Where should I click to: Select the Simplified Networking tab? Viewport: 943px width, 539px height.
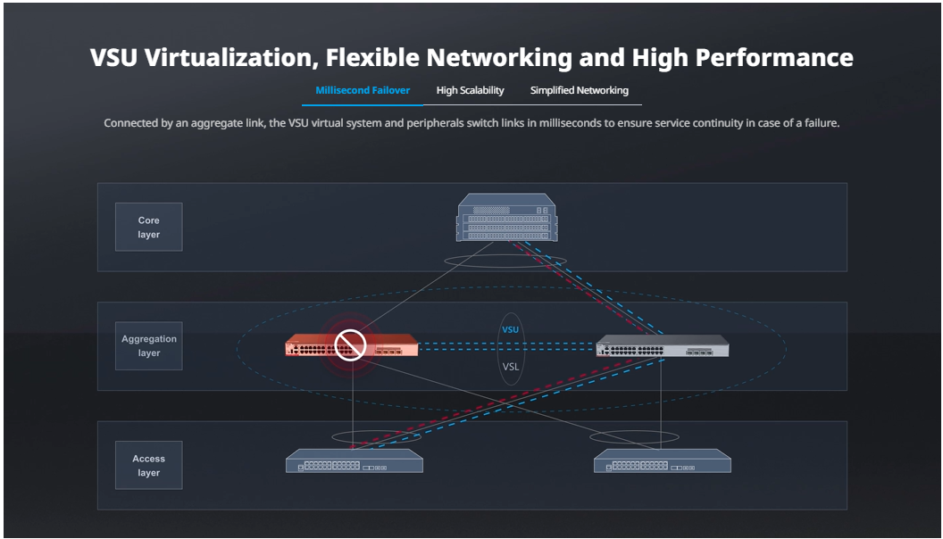tap(579, 90)
